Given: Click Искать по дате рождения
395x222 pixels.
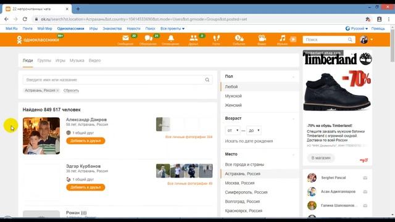Looking at the screenshot, I should click(x=249, y=141).
